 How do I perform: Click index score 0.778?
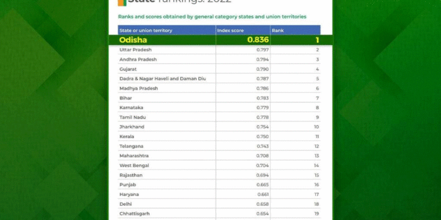coord(262,117)
